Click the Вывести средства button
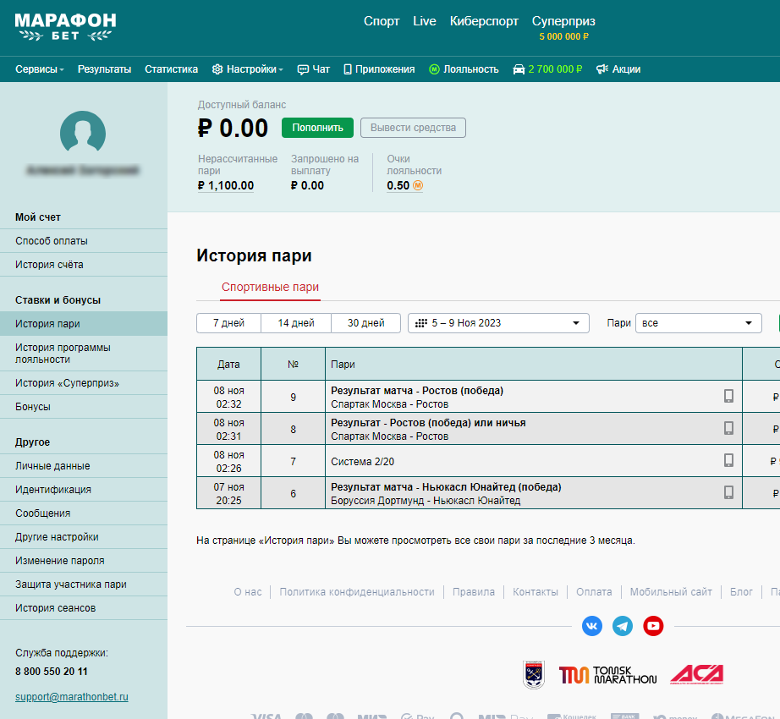The image size is (780, 719). 413,128
